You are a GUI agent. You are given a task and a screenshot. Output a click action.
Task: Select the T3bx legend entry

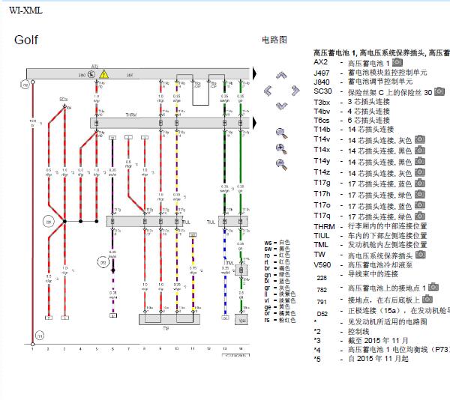352,102
